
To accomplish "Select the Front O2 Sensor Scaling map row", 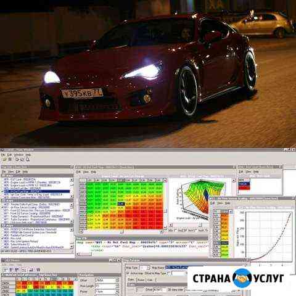I will point(27,213).
